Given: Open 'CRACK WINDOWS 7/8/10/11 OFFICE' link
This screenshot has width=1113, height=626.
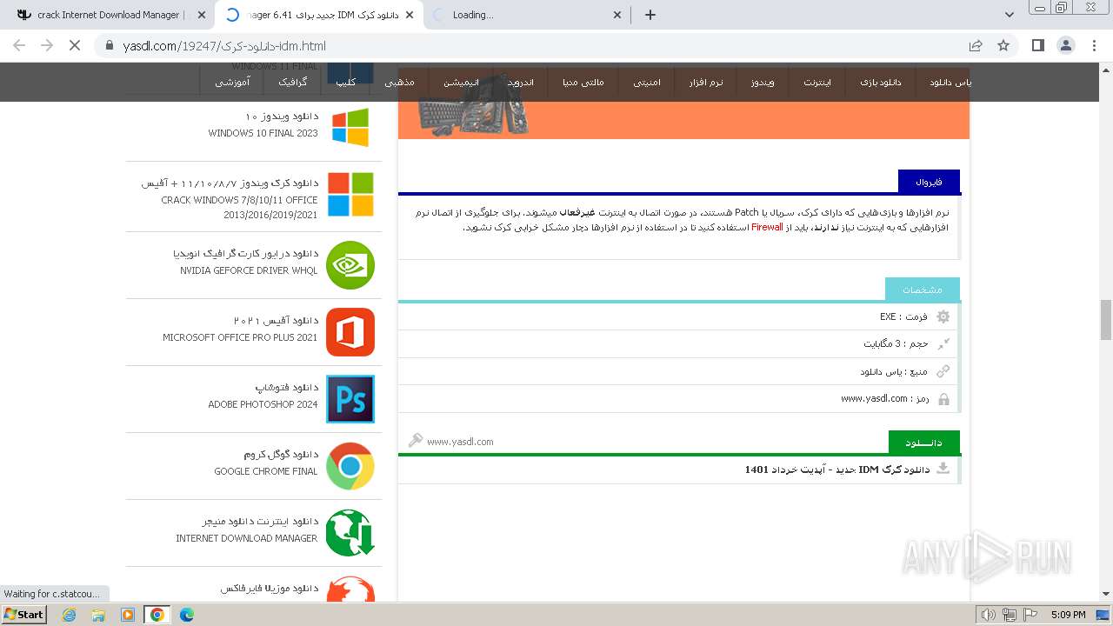Looking at the screenshot, I should pos(239,200).
